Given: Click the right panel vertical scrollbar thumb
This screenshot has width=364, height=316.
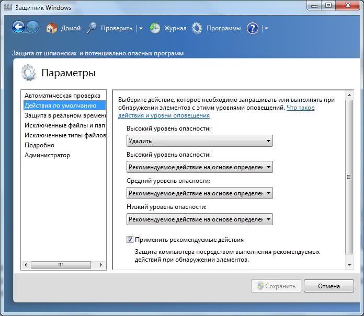Looking at the screenshot, I should click(x=349, y=177).
